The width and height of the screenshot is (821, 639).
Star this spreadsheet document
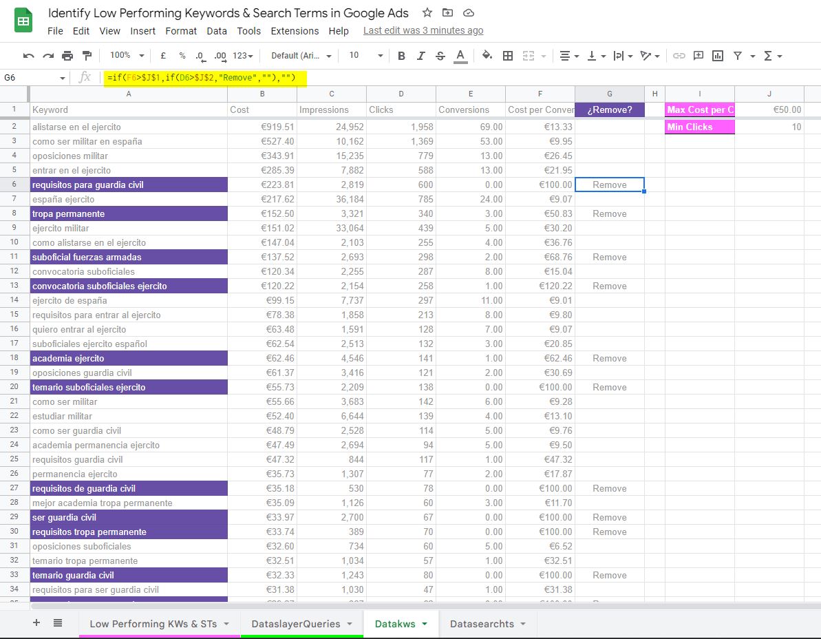[427, 13]
